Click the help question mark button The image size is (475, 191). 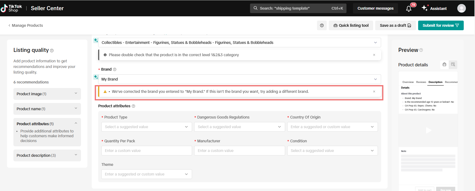[x=322, y=25]
